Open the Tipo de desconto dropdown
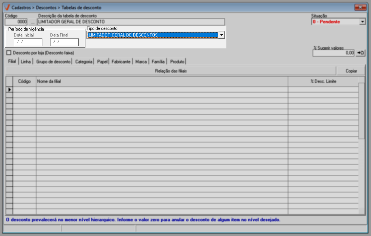This screenshot has width=371, height=236. pos(221,35)
